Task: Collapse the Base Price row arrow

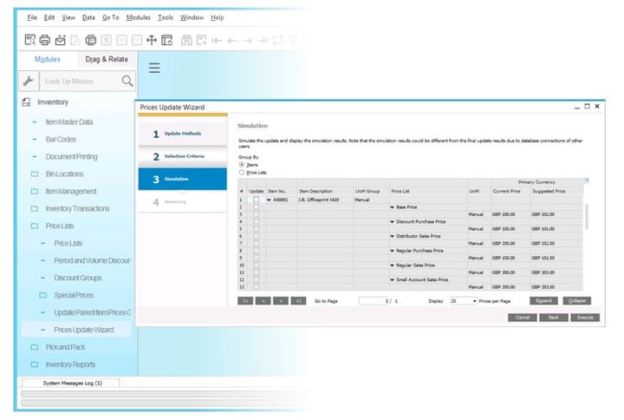Action: 392,207
